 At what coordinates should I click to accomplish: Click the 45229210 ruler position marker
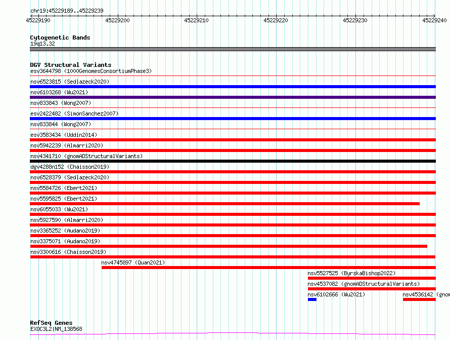tap(196, 20)
